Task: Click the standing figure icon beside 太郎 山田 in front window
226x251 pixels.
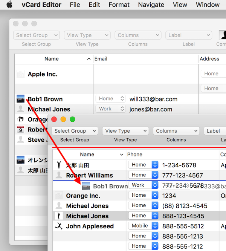Action: pos(59,165)
